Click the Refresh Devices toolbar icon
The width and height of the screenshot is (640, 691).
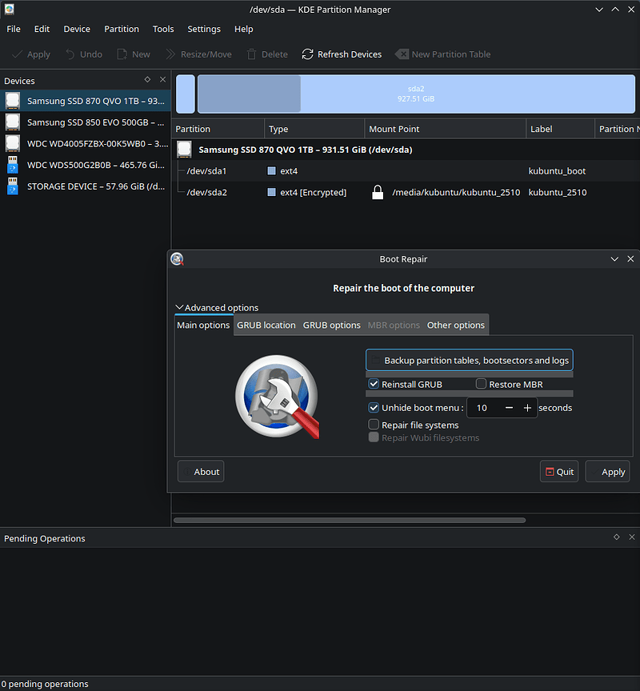pos(308,54)
